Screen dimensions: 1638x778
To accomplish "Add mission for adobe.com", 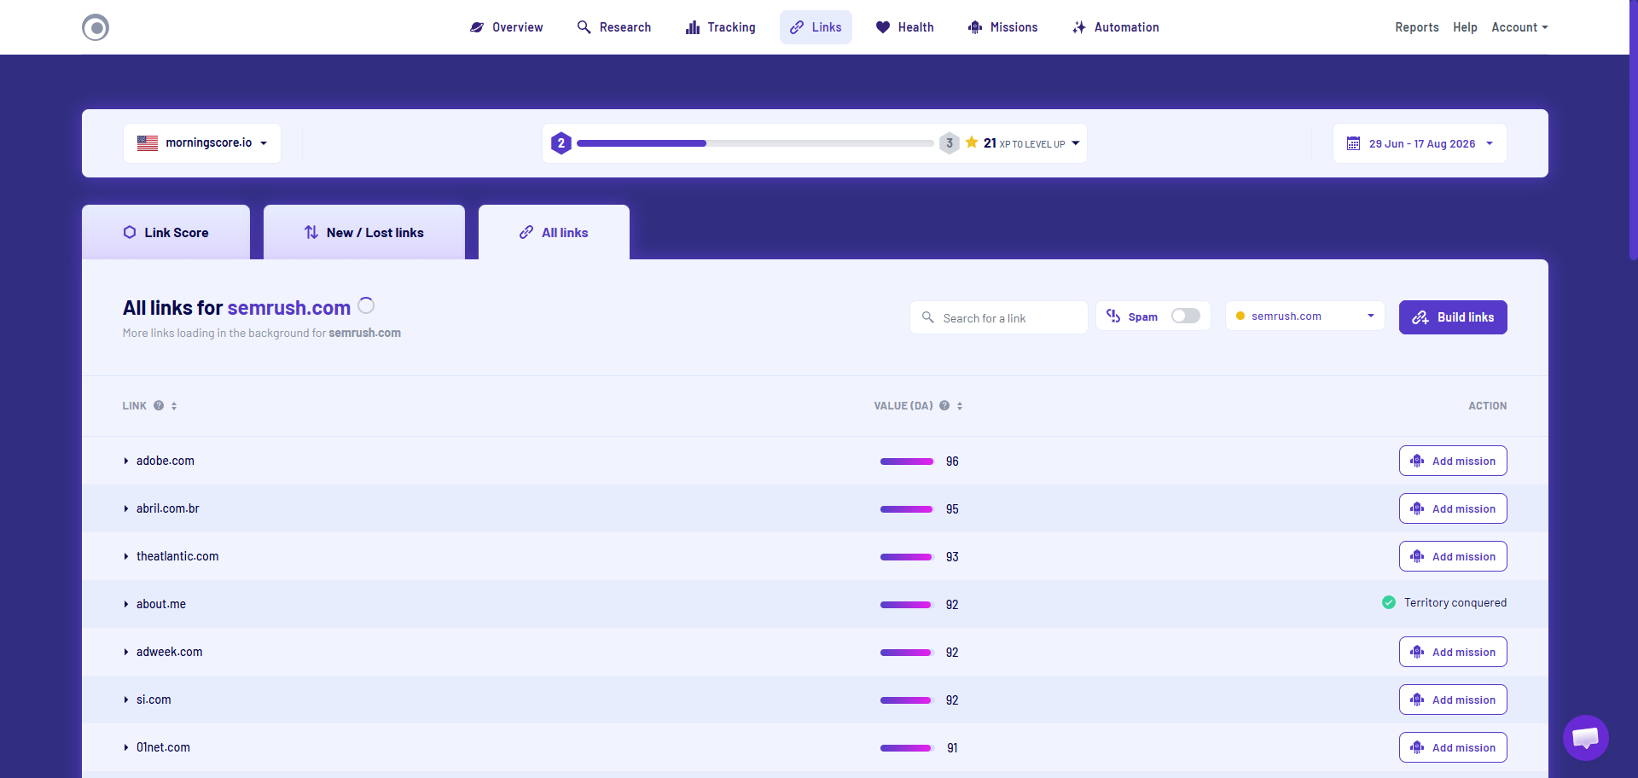I will pyautogui.click(x=1453, y=461).
